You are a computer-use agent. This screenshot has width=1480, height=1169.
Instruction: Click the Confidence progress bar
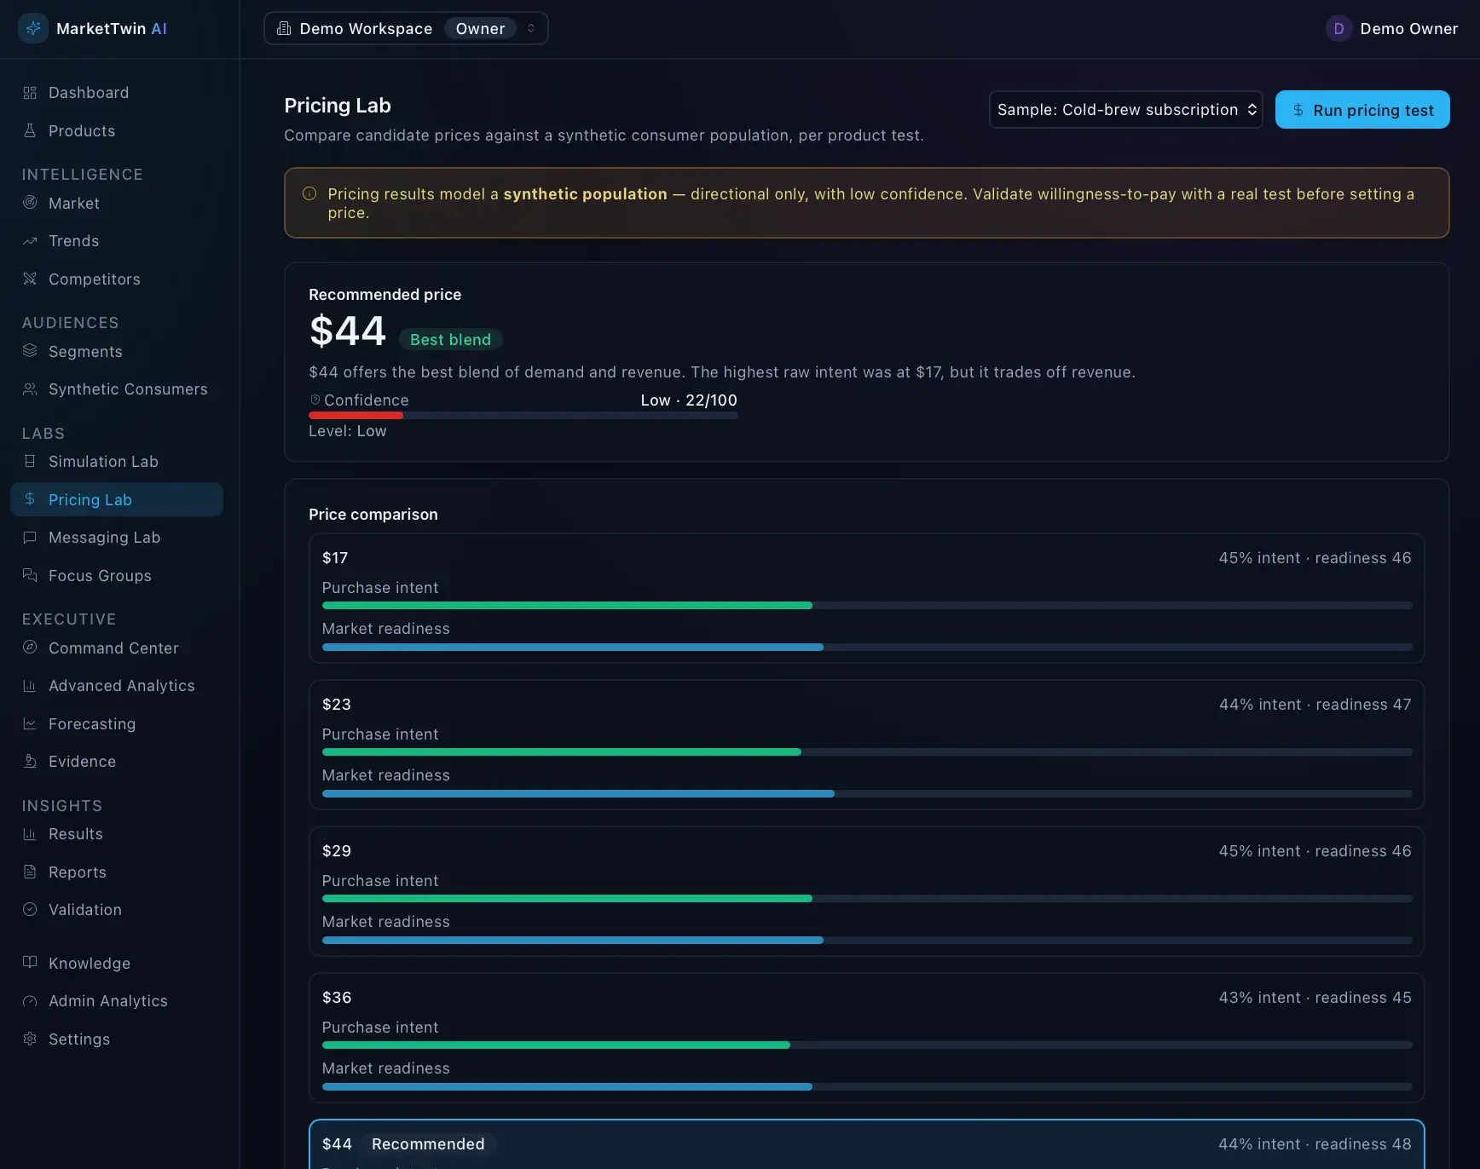tap(523, 415)
